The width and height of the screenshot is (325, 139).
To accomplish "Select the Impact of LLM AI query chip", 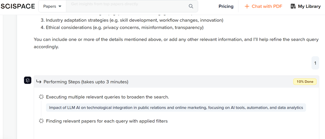I will pos(176,108).
